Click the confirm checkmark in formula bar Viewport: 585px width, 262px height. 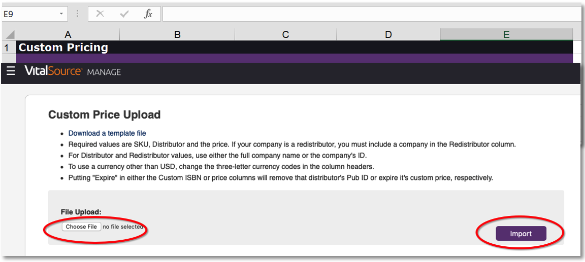(x=124, y=14)
